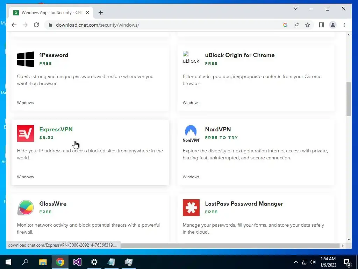Click the FREE label under GlassWire

coord(45,212)
